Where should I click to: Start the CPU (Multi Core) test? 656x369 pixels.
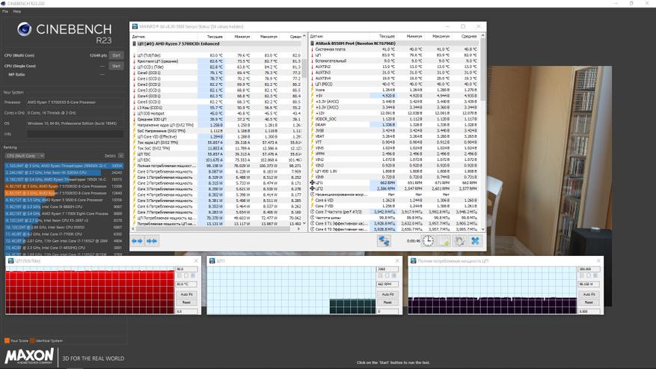coord(116,55)
